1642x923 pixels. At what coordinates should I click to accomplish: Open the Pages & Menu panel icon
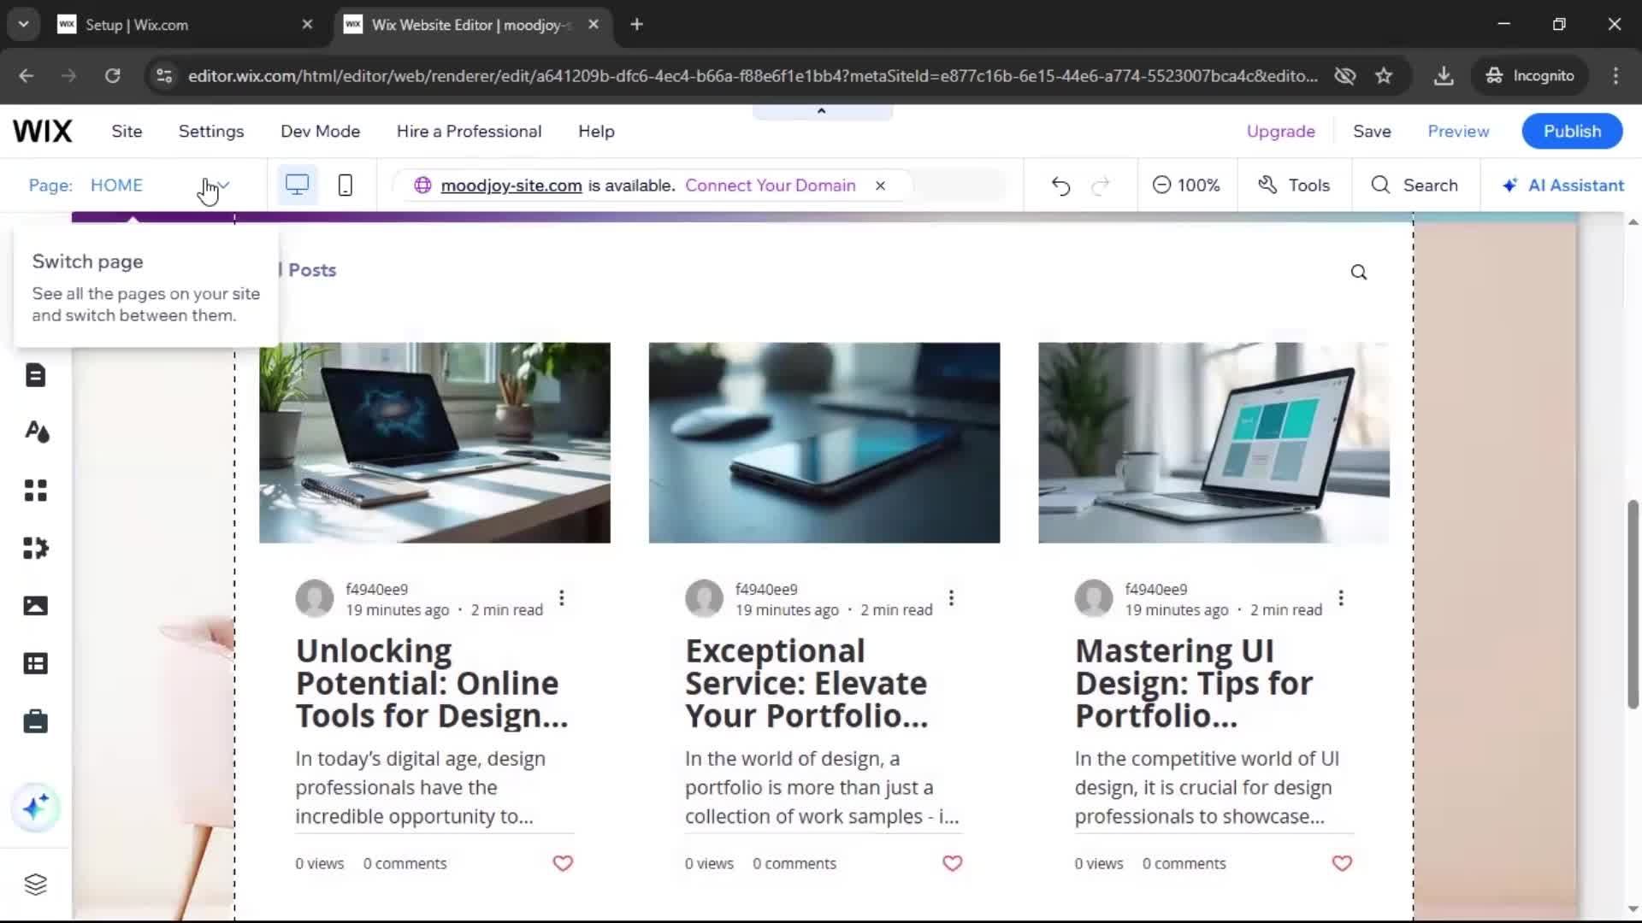pos(35,375)
